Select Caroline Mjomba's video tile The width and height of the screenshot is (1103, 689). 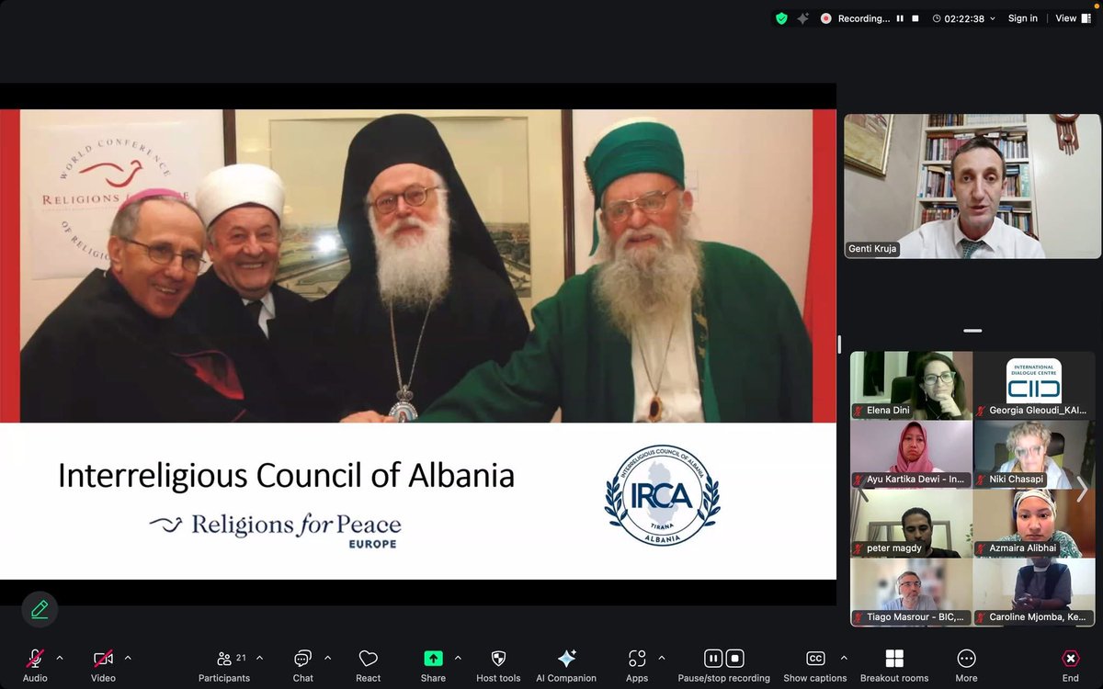[1034, 593]
